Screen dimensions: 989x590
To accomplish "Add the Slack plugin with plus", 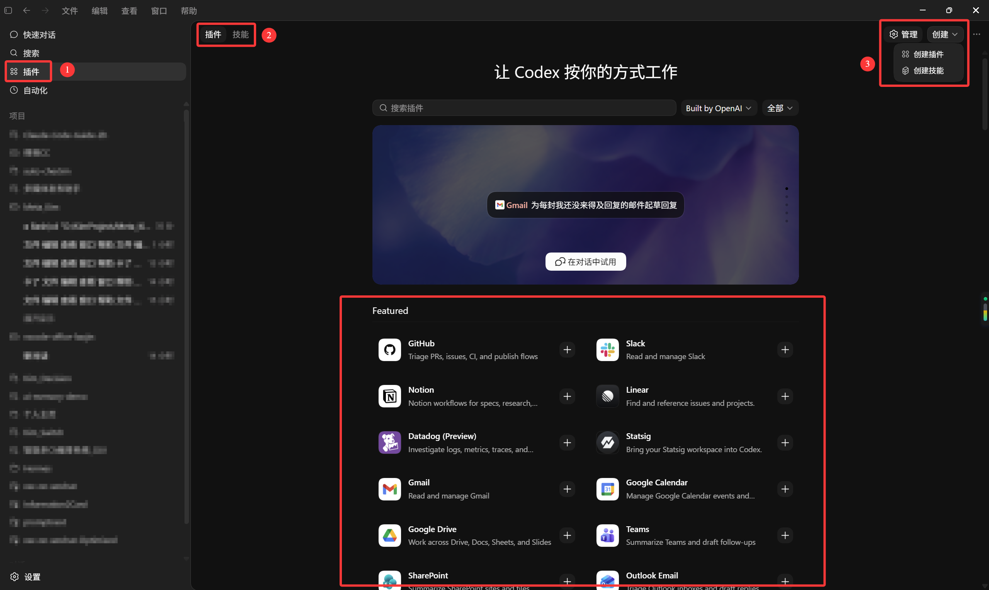I will (x=785, y=350).
